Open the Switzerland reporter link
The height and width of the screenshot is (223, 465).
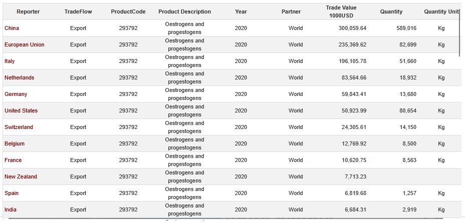[19, 127]
